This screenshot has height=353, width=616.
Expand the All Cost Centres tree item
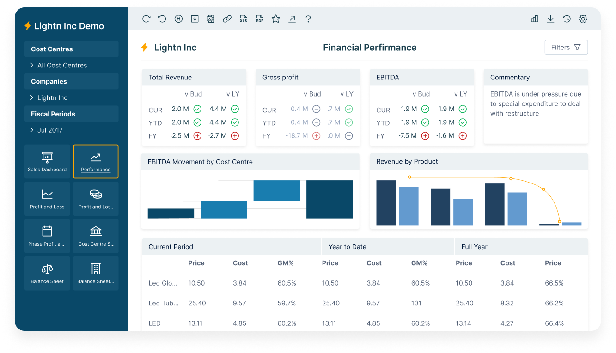pos(32,65)
